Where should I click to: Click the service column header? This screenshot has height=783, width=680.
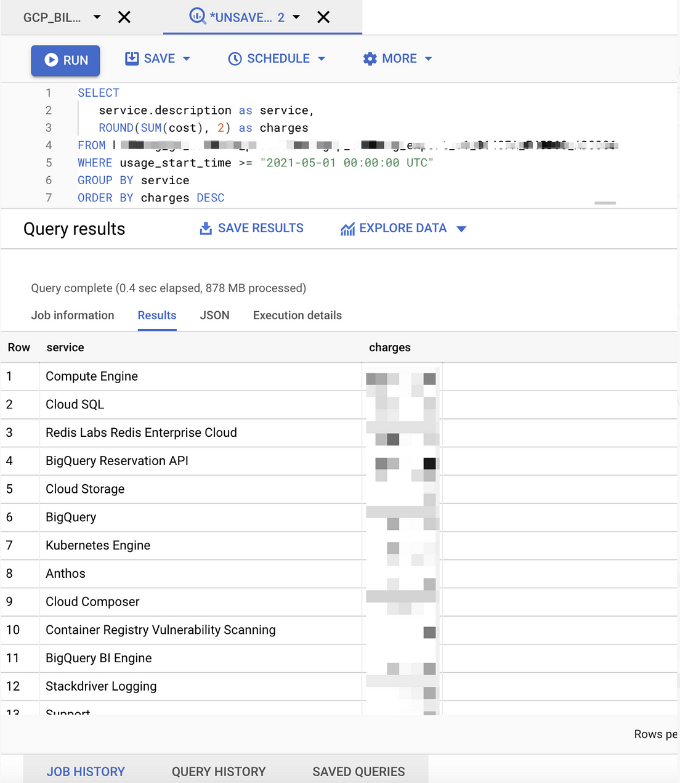tap(65, 347)
